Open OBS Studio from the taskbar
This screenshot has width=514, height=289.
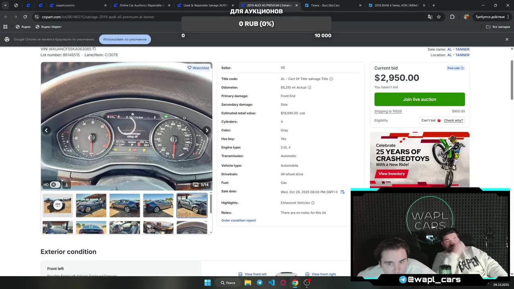click(x=307, y=283)
